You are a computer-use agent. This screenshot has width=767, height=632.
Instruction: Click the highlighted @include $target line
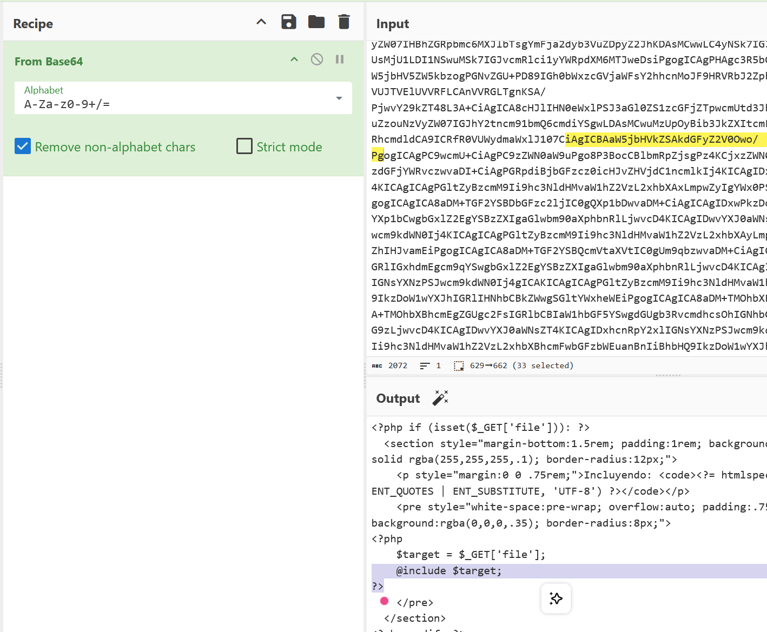click(x=449, y=571)
